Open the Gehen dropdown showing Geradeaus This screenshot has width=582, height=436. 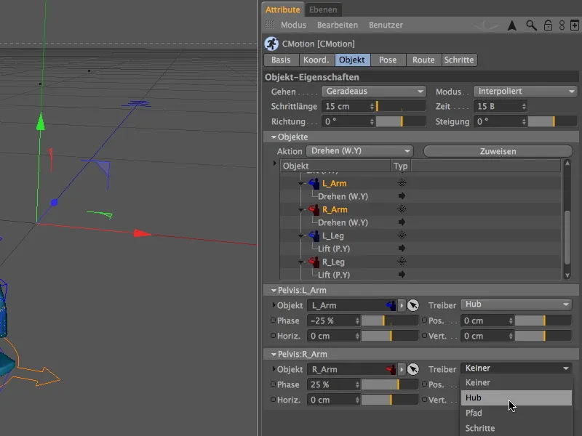click(x=373, y=91)
